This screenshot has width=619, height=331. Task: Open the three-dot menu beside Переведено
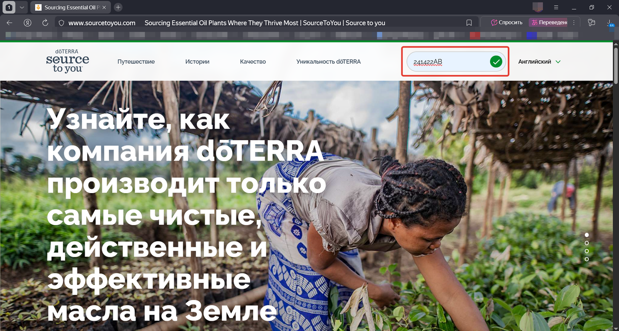(574, 23)
